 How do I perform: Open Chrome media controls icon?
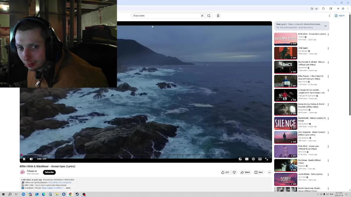point(338,9)
